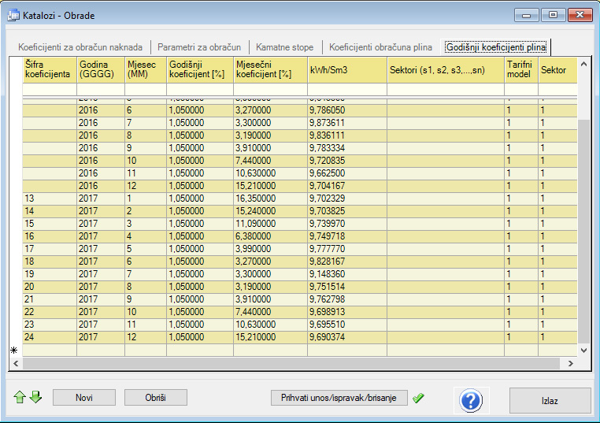Click kWh/Sm3 value 9,828167
Image resolution: width=600 pixels, height=423 pixels.
[347, 262]
